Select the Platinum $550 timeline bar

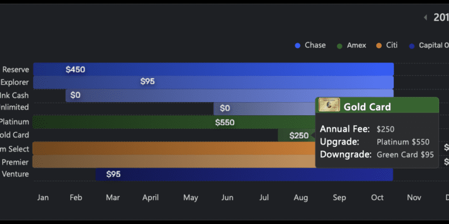(174, 122)
